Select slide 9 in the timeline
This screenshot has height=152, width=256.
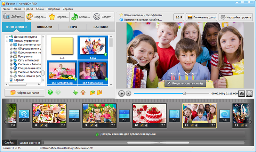[x=99, y=116]
